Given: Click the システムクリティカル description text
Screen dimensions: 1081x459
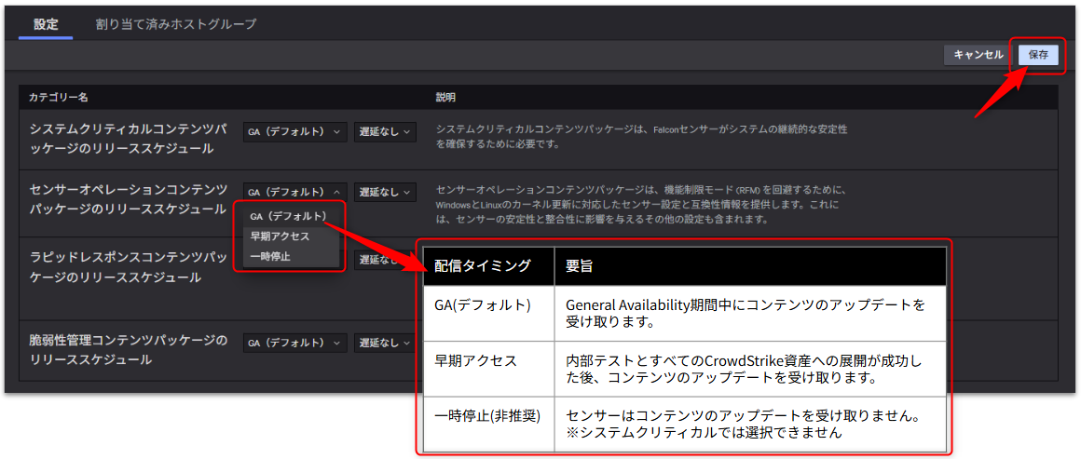Looking at the screenshot, I should click(642, 137).
